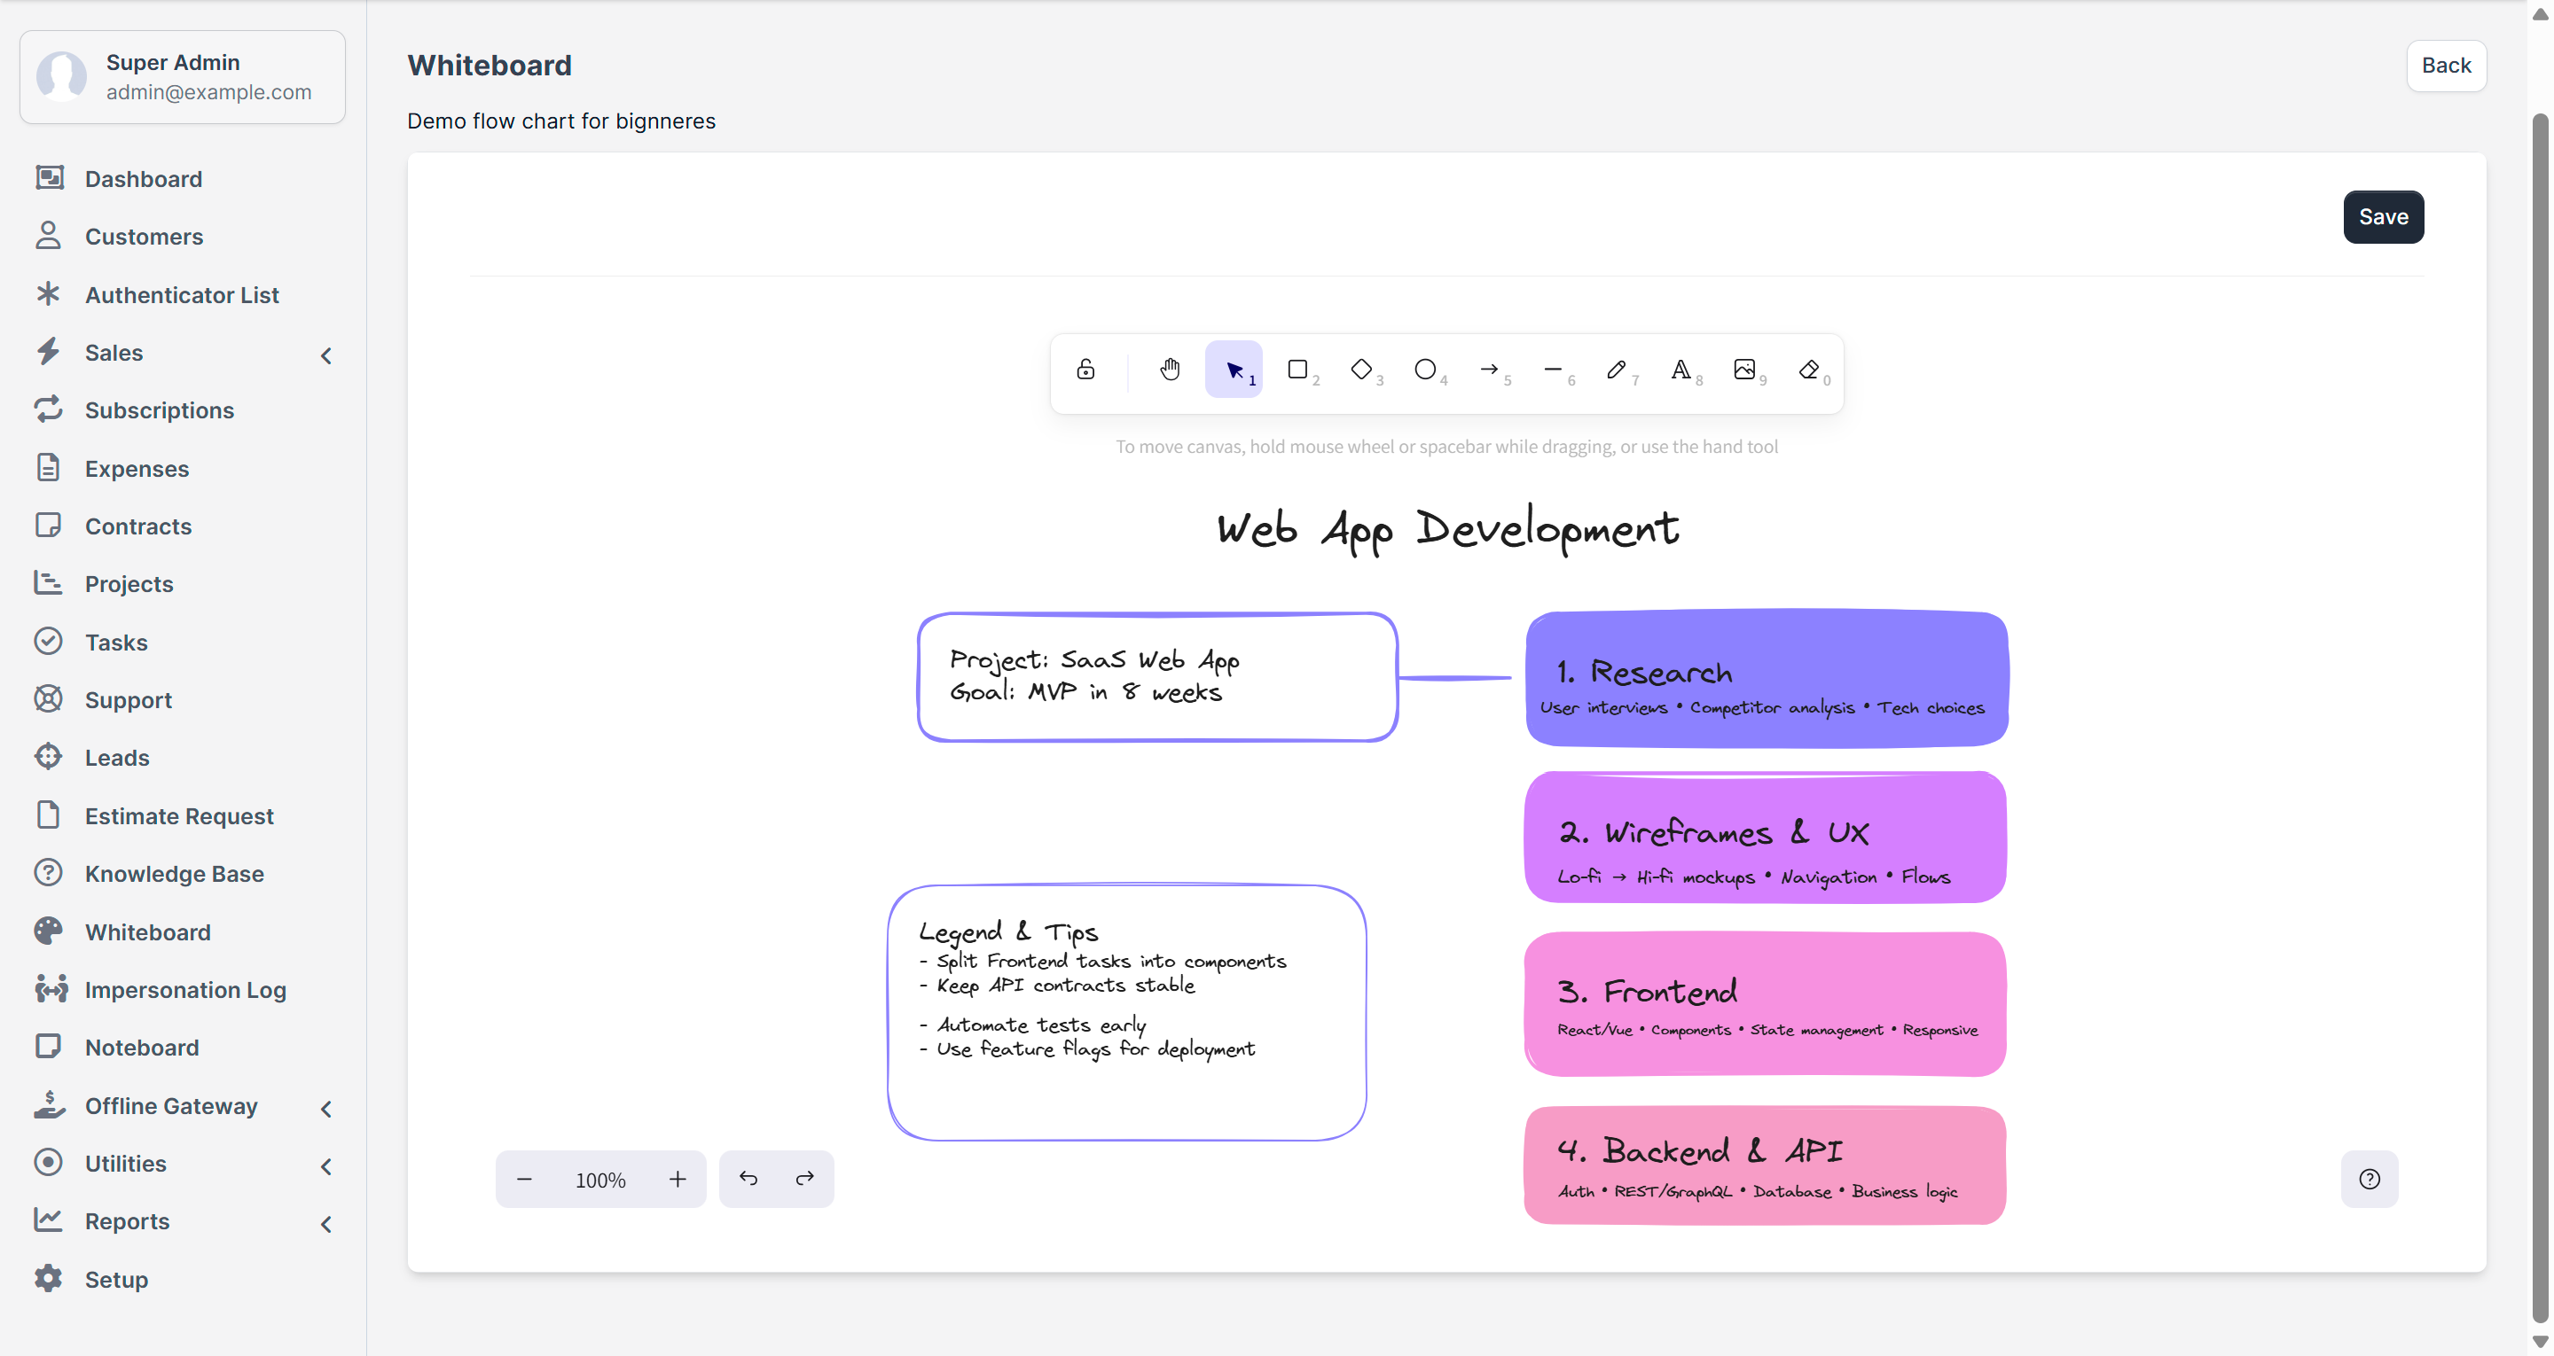Viewport: 2554px width, 1356px height.
Task: Open the Knowledge Base menu item
Action: [x=175, y=873]
